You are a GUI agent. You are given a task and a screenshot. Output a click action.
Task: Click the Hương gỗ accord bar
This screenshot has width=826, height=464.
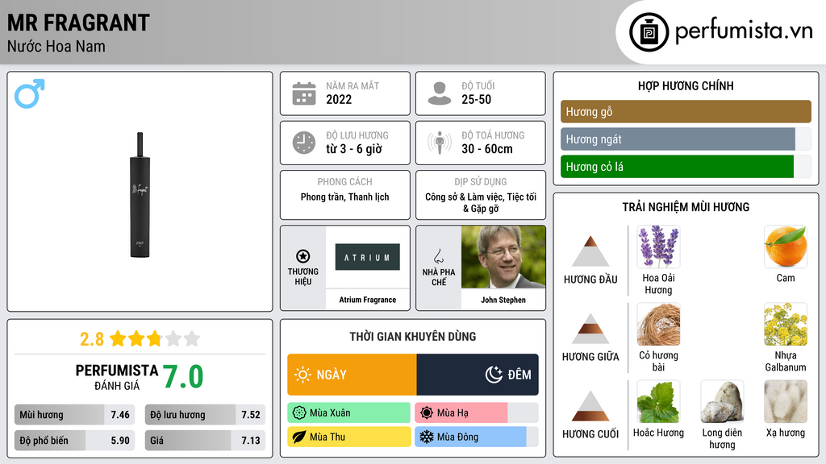(x=686, y=111)
